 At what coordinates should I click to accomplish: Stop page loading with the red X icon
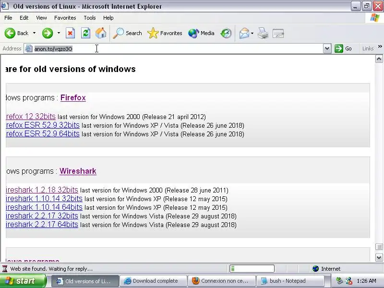coord(70,33)
